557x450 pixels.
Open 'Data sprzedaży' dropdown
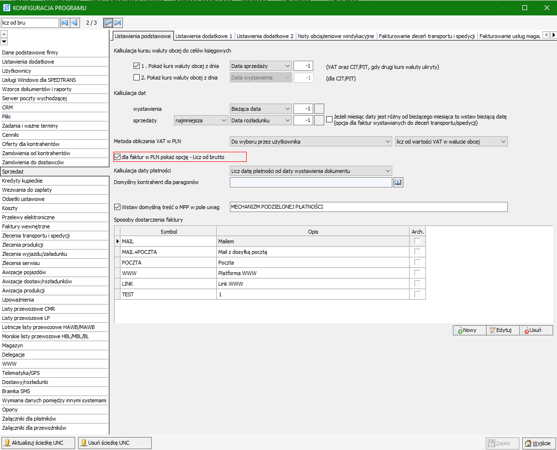(x=261, y=66)
